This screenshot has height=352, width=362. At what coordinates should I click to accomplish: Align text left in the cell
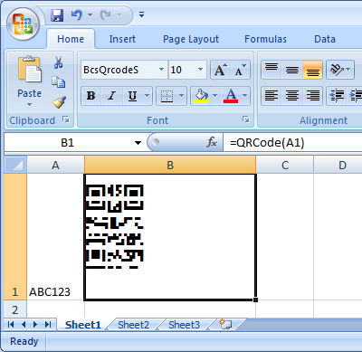click(271, 96)
